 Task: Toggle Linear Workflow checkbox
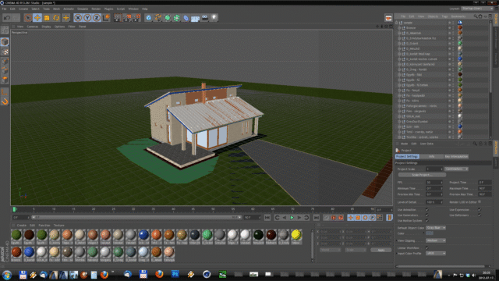[427, 247]
